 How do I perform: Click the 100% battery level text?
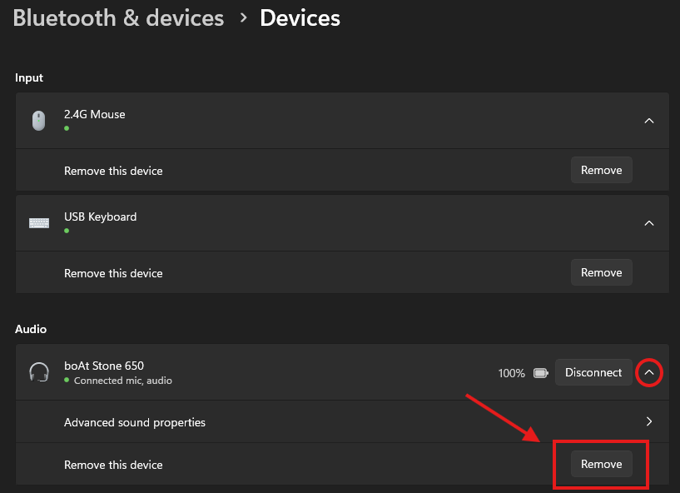[512, 373]
